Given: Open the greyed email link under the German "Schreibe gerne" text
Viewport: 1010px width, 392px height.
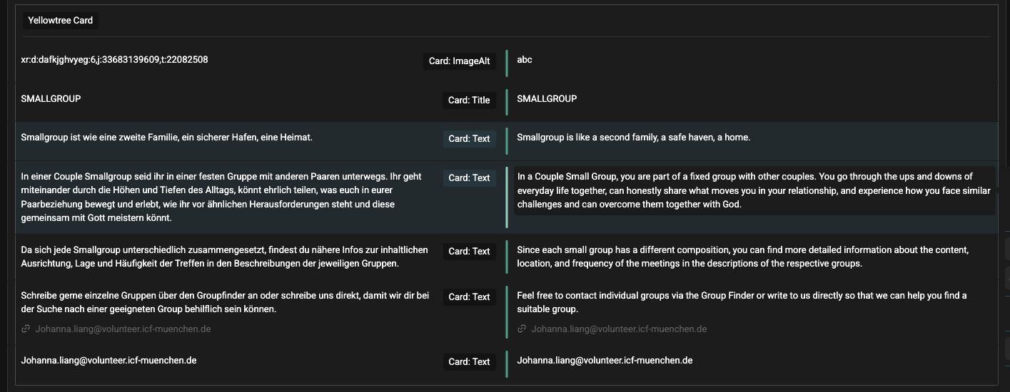Looking at the screenshot, I should [123, 329].
